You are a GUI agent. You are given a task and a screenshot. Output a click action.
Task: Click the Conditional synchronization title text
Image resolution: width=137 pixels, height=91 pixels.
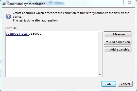(26, 4)
